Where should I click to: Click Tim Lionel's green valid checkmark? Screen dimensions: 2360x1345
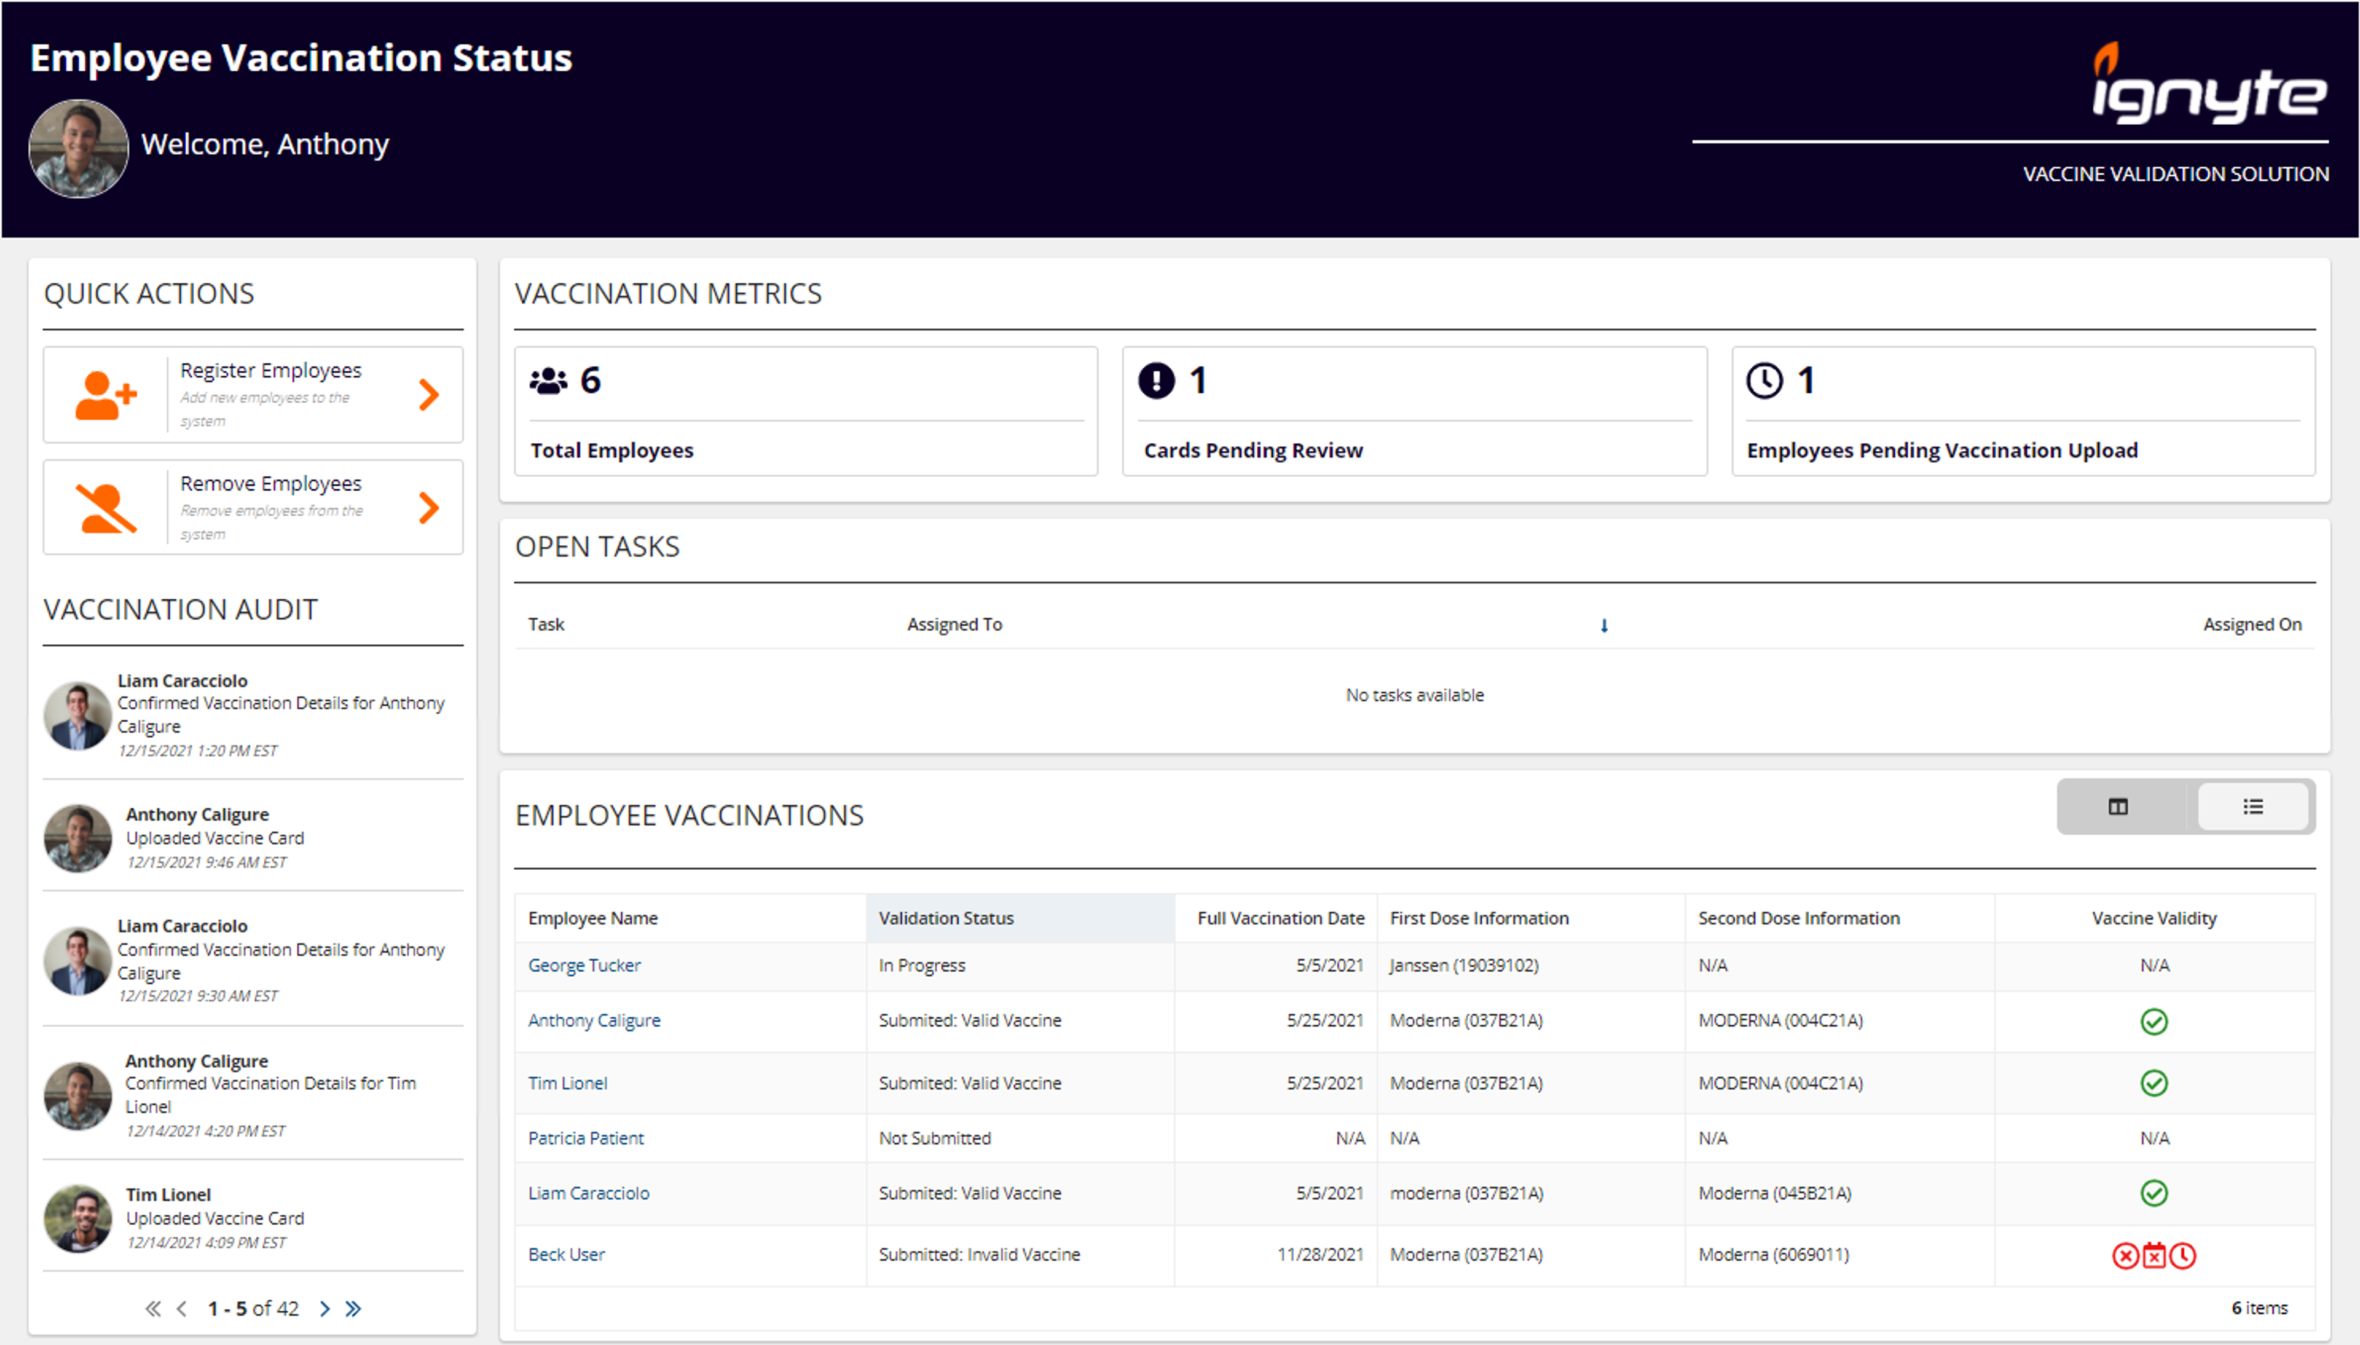tap(2153, 1083)
